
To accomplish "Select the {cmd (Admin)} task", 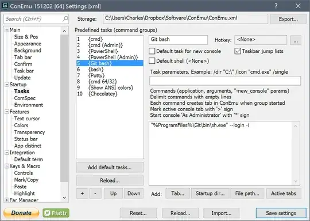I will click(110, 45).
